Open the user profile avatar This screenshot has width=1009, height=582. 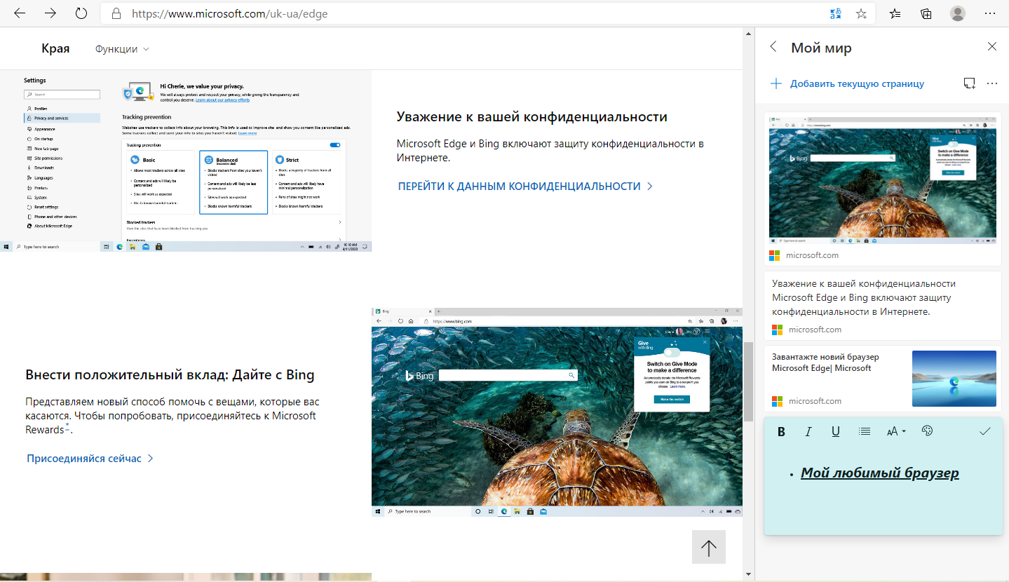958,13
